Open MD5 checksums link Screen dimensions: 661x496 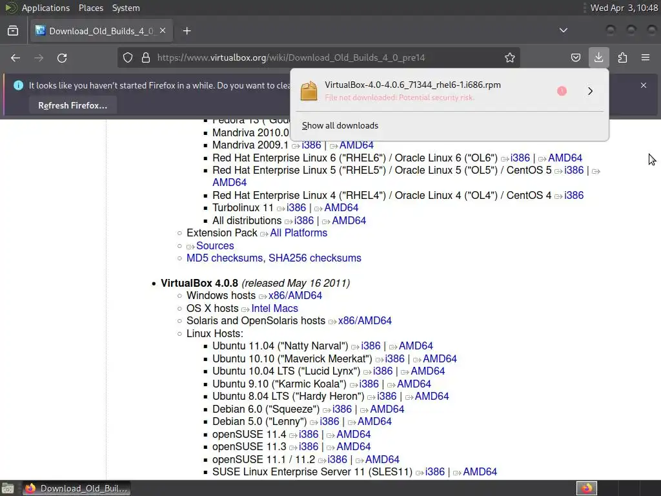pos(225,258)
